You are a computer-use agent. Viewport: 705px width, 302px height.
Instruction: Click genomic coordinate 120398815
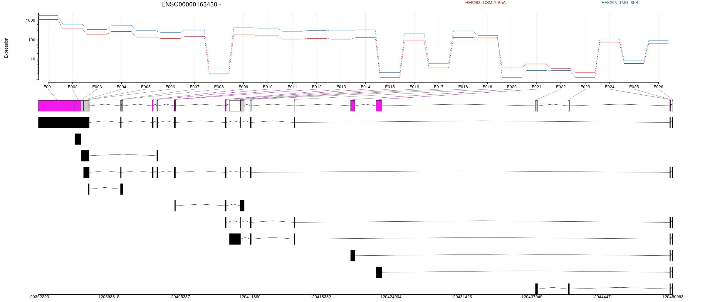[x=109, y=297]
